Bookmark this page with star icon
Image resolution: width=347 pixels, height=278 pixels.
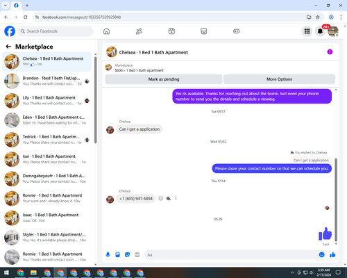pyautogui.click(x=318, y=17)
